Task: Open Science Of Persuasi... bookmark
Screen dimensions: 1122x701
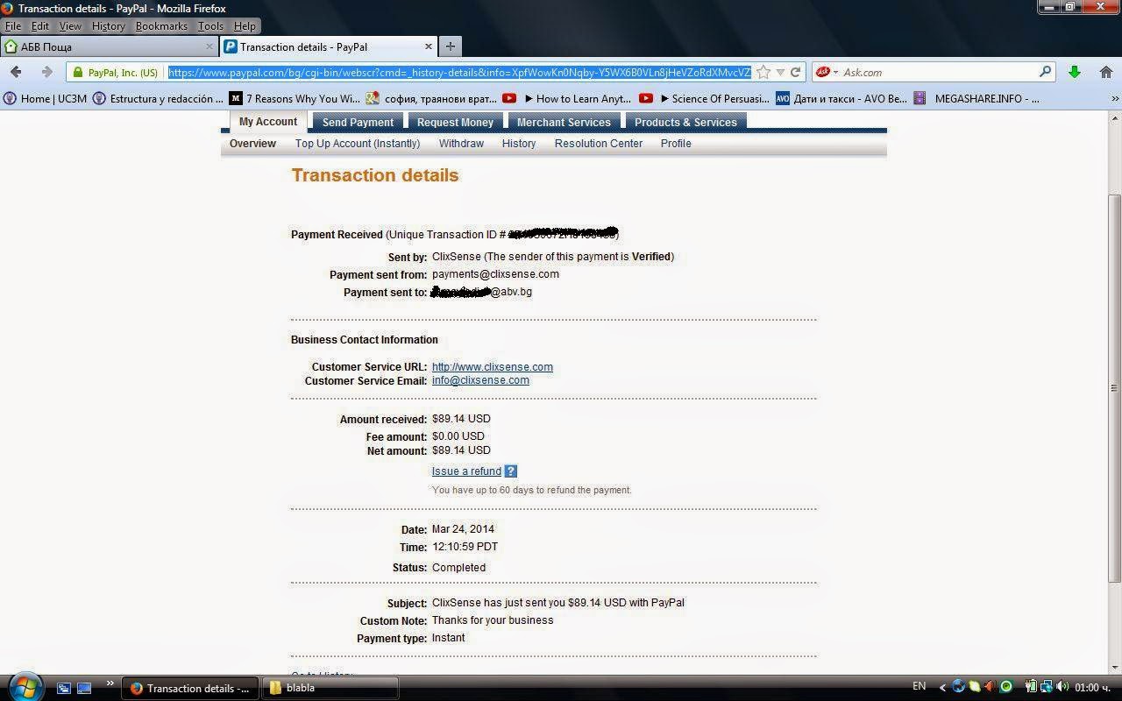Action: tap(705, 99)
